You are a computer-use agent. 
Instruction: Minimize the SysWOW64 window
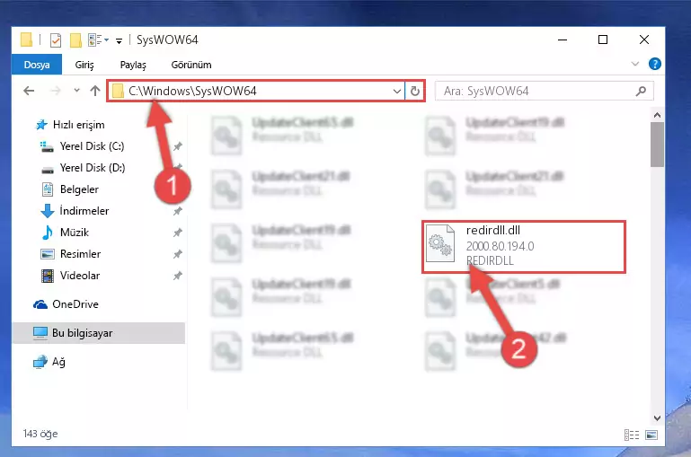tap(563, 40)
